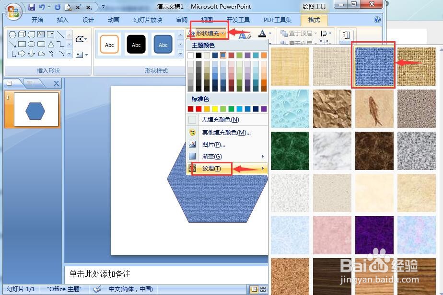Select the blue denim texture
The image size is (443, 295).
tap(374, 67)
